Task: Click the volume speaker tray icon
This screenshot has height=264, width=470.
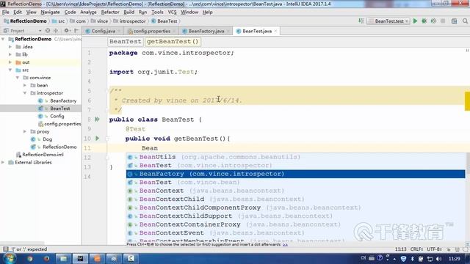Action: coord(439,259)
